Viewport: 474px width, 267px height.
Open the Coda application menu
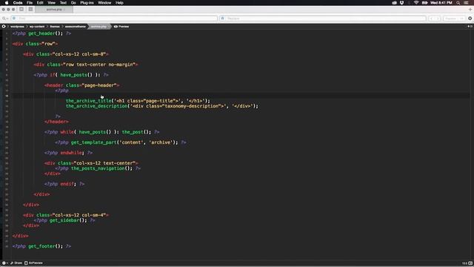click(x=18, y=3)
